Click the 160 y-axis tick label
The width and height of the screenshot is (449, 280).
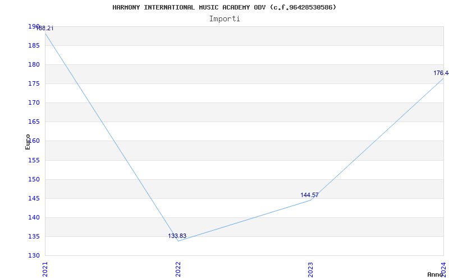coord(34,141)
